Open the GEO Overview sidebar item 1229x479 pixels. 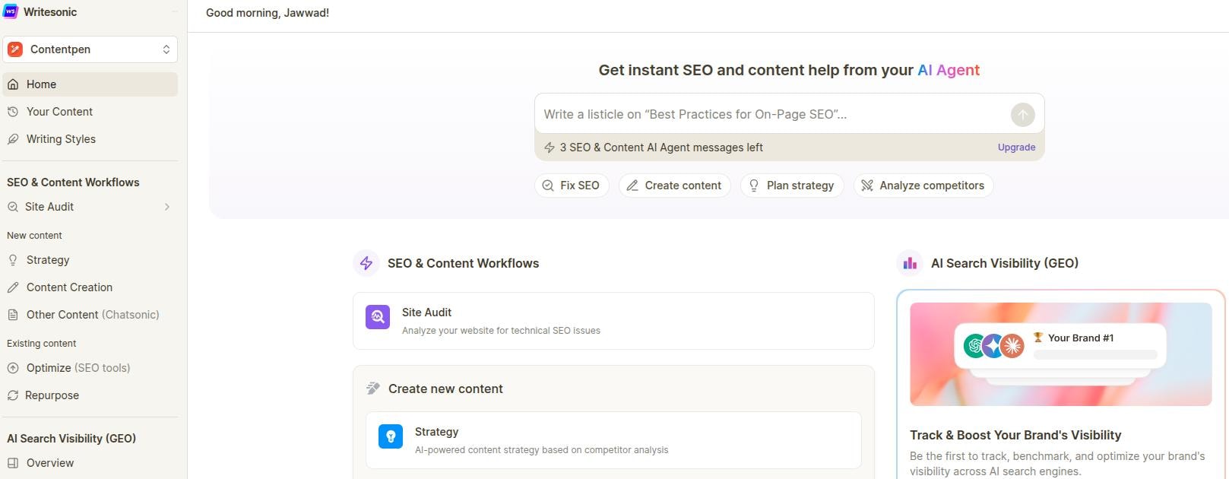tap(50, 463)
